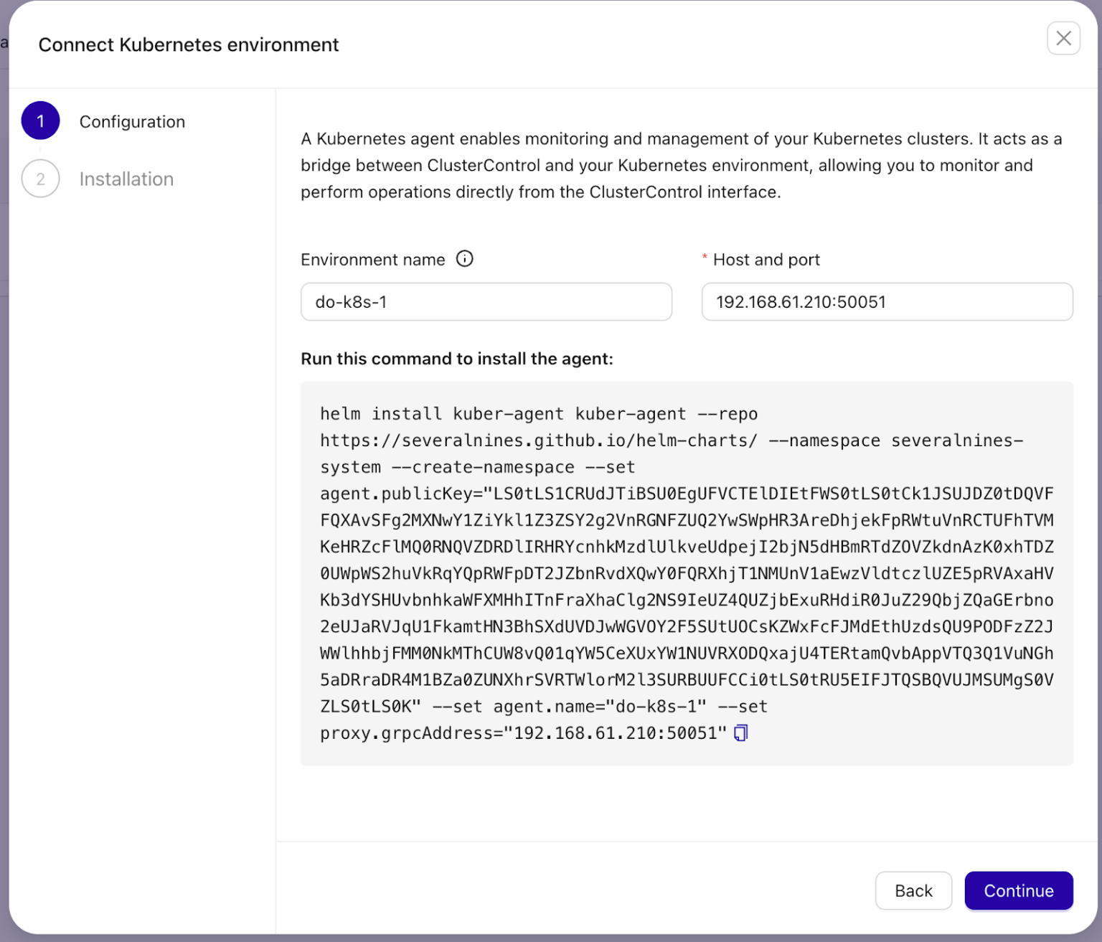This screenshot has width=1102, height=942.
Task: Click the 'Environment name' field label
Action: [373, 260]
